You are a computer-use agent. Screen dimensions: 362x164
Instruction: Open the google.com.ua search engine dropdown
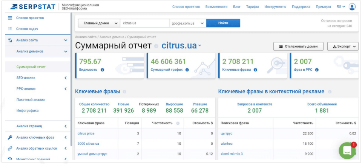(188, 23)
